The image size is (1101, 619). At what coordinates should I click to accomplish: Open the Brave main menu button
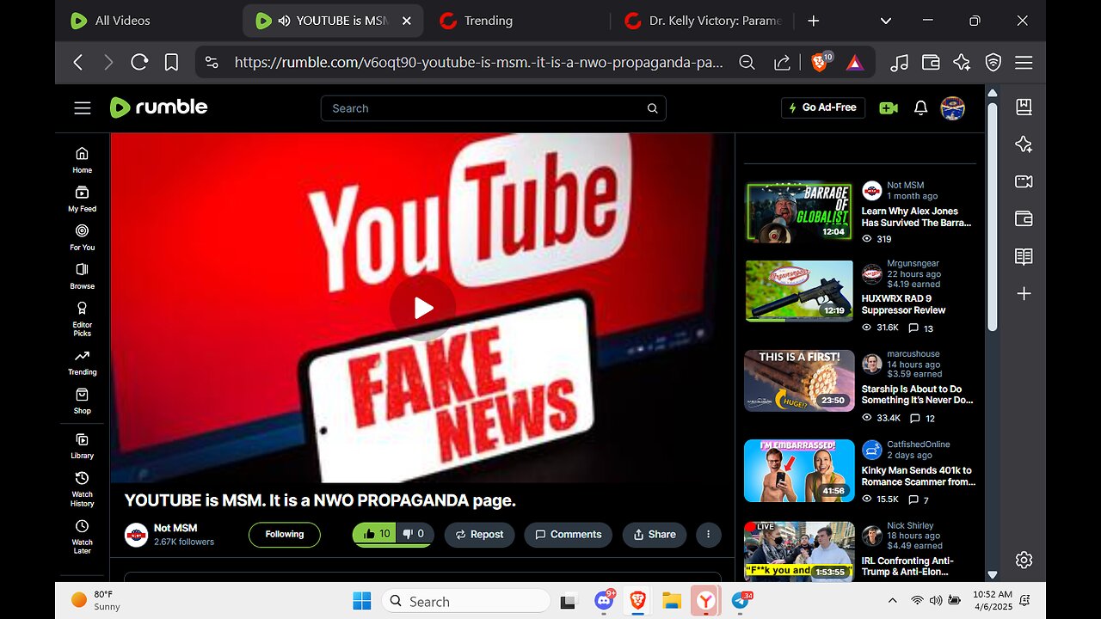(x=1024, y=62)
